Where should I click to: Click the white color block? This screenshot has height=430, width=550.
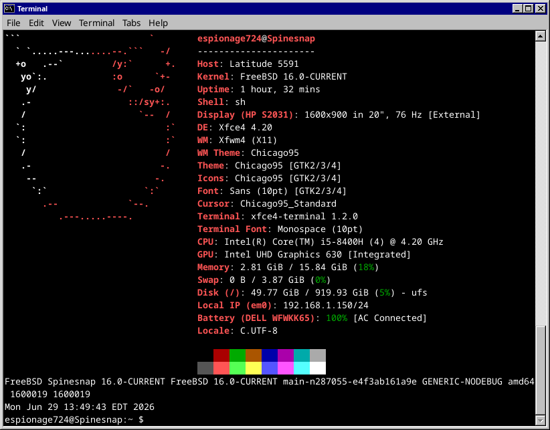[x=318, y=368]
